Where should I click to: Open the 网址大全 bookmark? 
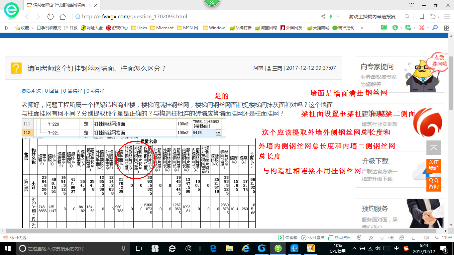[x=92, y=28]
